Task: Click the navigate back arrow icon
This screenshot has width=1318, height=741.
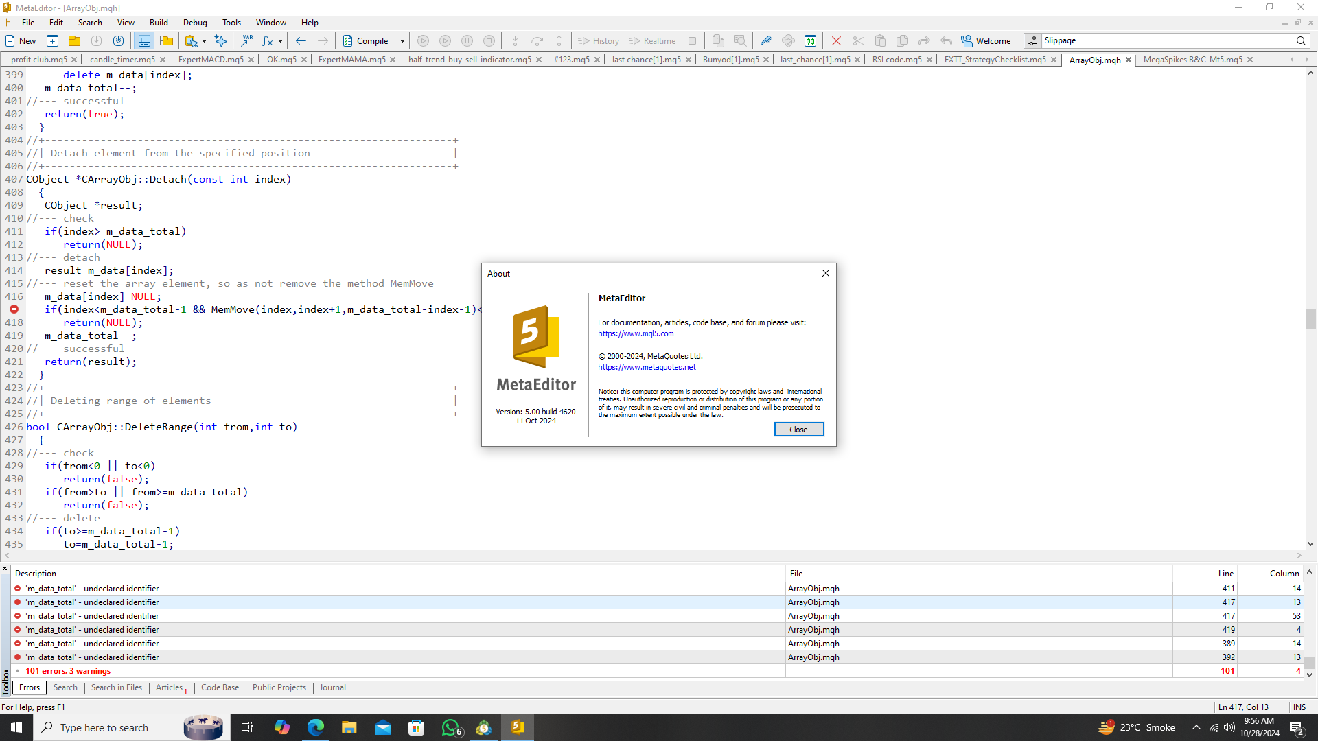Action: pos(301,41)
